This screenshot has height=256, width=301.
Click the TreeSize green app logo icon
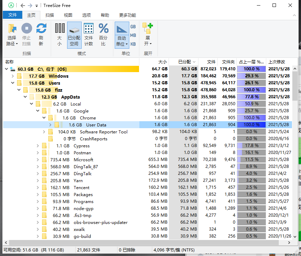(x=11, y=5)
